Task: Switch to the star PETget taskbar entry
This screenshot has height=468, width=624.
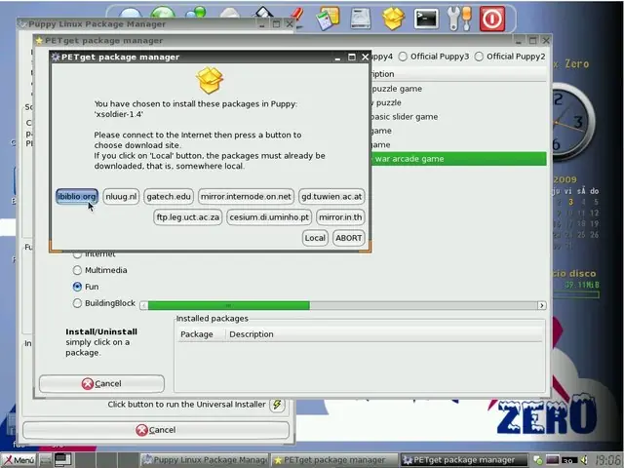Action: coord(334,460)
